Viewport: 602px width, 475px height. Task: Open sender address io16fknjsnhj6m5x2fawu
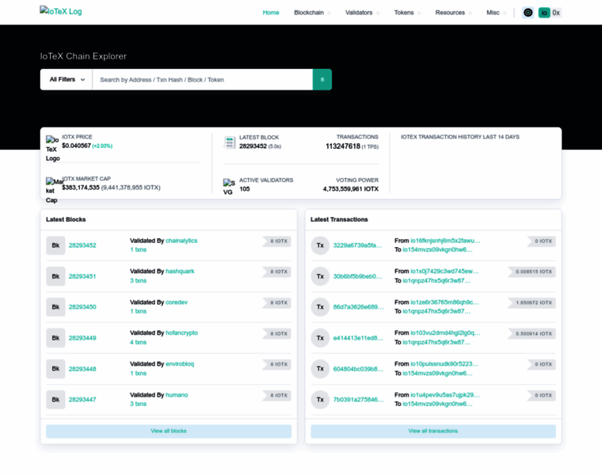pos(445,241)
